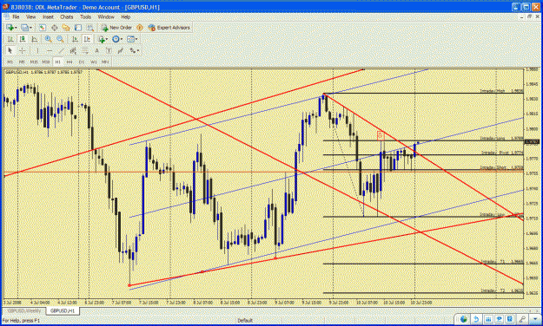Click the New Order button

click(116, 28)
